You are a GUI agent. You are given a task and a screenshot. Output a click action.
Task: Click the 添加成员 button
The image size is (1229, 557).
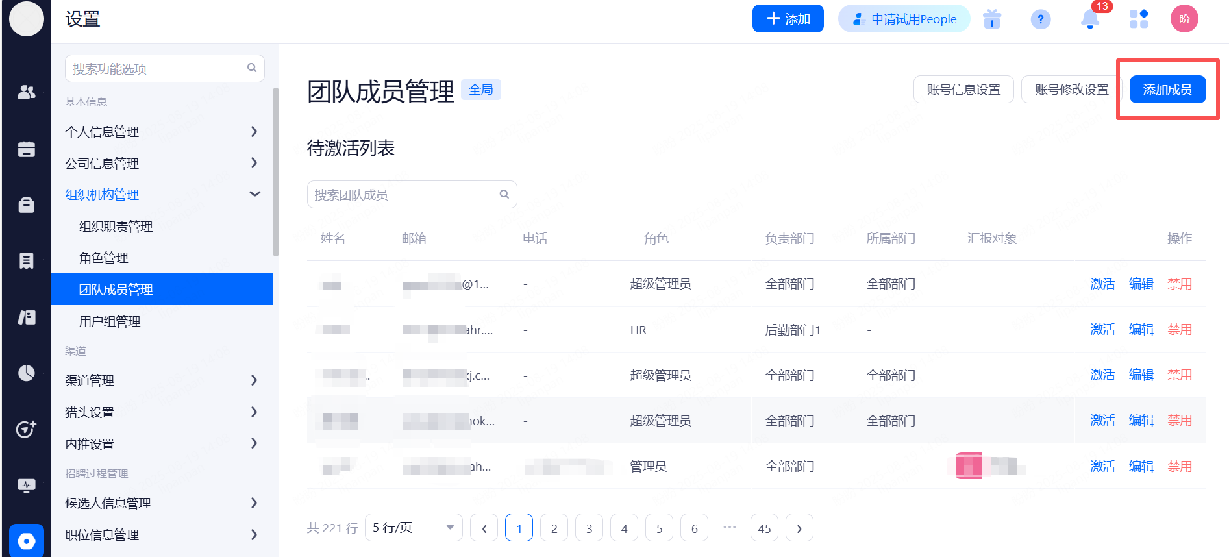1167,90
